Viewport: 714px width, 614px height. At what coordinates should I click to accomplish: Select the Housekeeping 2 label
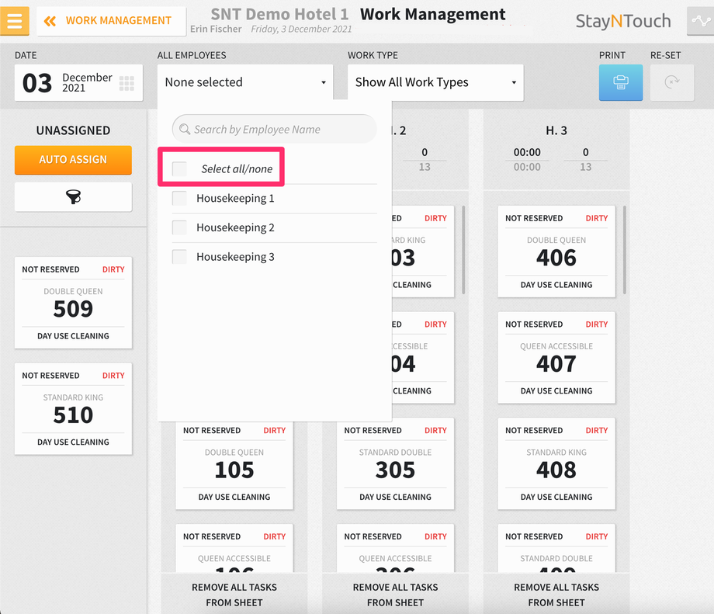(235, 227)
